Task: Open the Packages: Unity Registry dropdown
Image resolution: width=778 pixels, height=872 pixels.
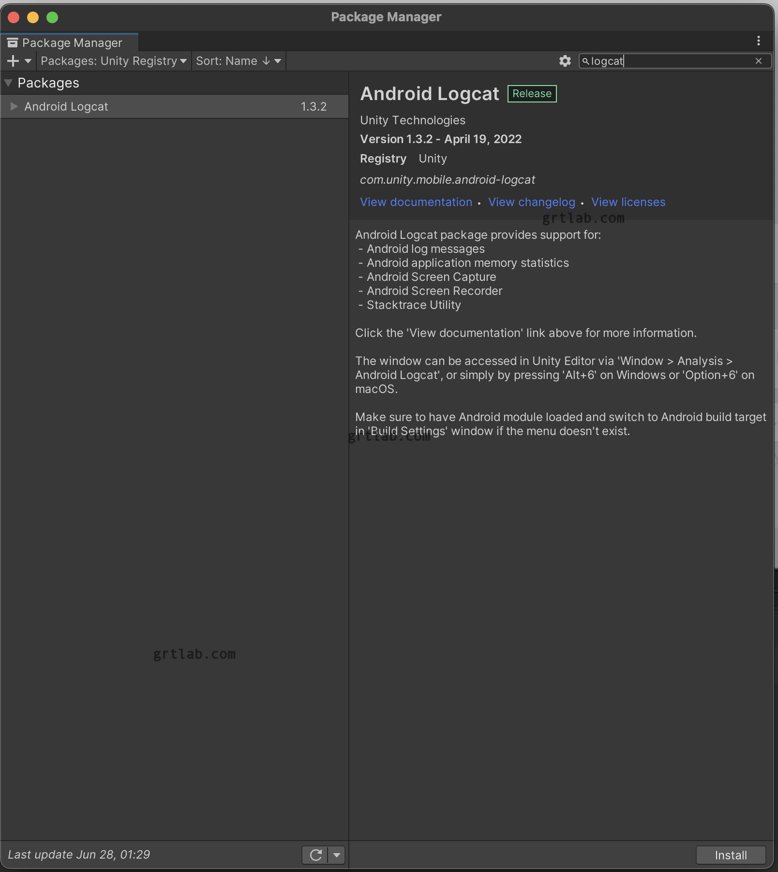Action: [114, 61]
